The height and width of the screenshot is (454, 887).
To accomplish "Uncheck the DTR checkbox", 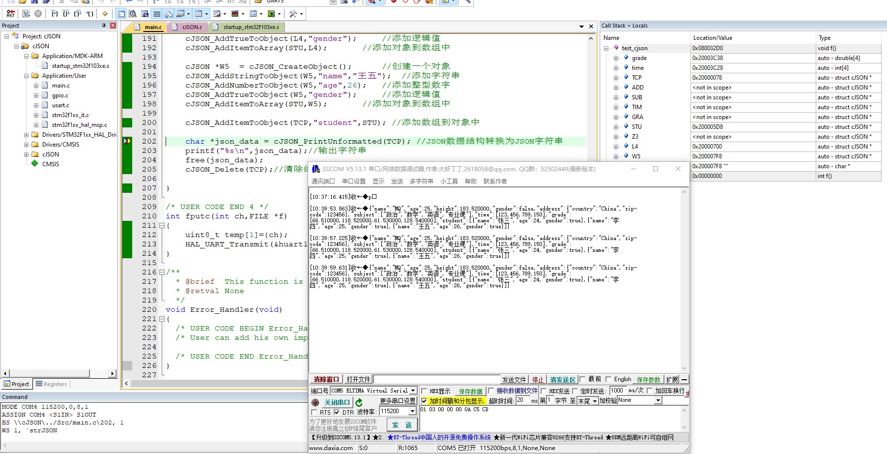I will click(x=337, y=412).
